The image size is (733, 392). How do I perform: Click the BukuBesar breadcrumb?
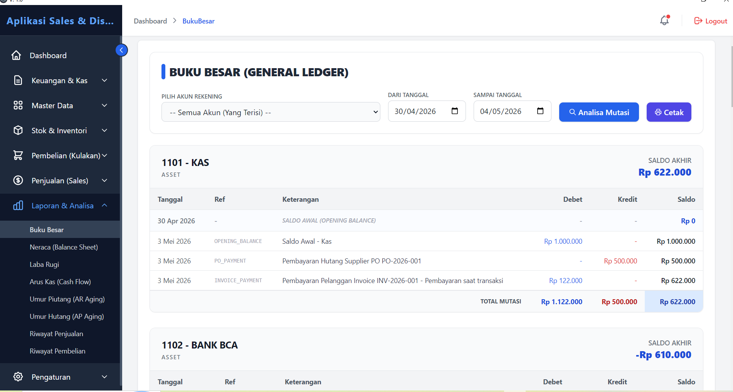click(x=198, y=21)
